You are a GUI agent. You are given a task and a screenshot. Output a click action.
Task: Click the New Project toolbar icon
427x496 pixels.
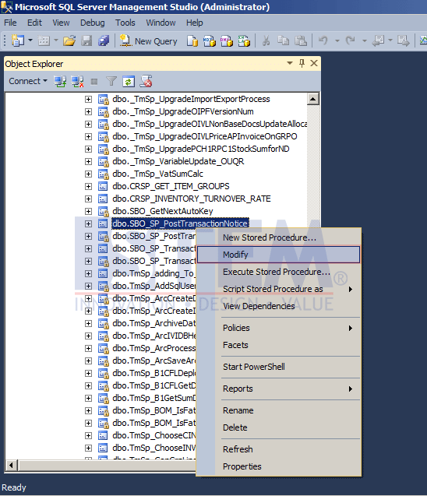click(18, 40)
